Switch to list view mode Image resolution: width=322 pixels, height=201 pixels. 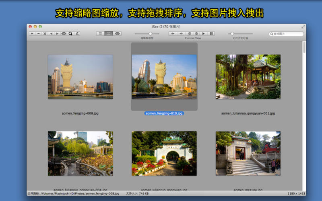(x=100, y=34)
